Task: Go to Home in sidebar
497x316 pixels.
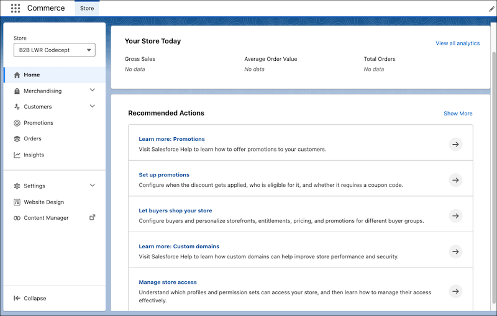Action: tap(55, 75)
